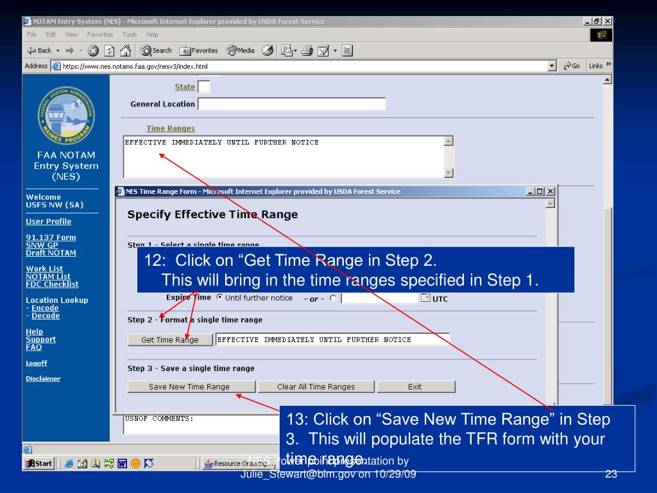Click the green network quick launch icon
Screen dimensions: 657x493
click(x=109, y=463)
